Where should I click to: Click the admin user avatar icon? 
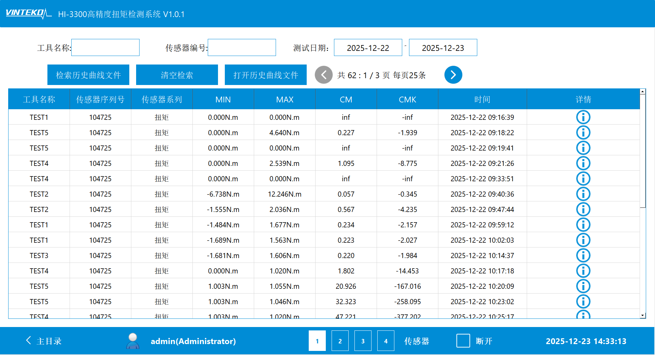[x=133, y=341]
